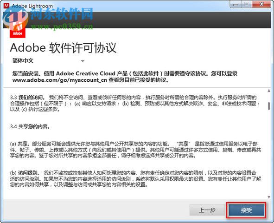The height and width of the screenshot is (223, 274).
Task: Click the scrollbar up arrow
Action: [269, 91]
